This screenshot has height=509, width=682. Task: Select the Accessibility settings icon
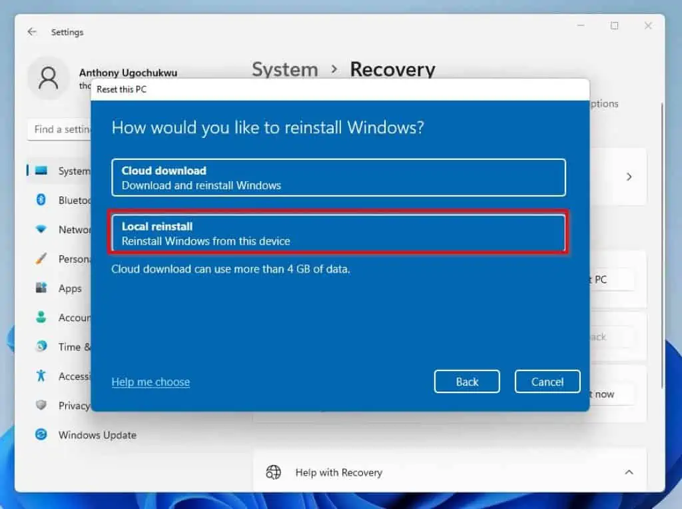click(42, 376)
